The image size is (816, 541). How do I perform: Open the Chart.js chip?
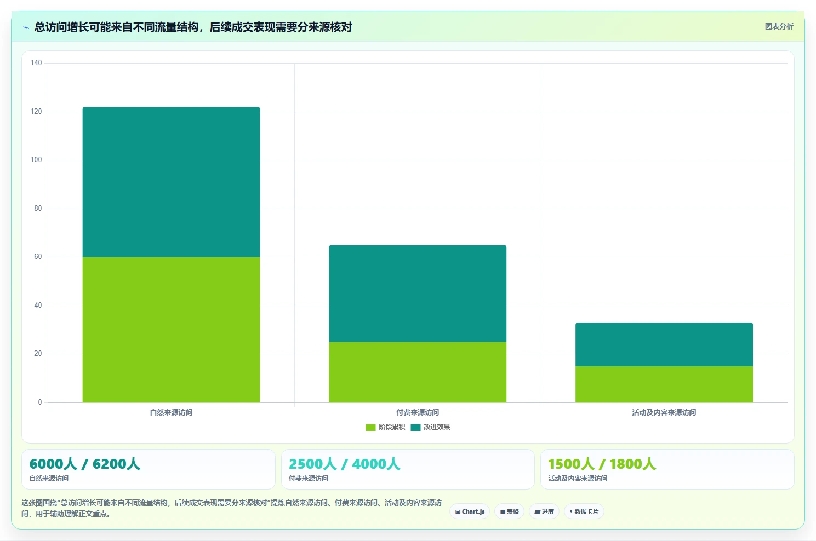pos(470,511)
